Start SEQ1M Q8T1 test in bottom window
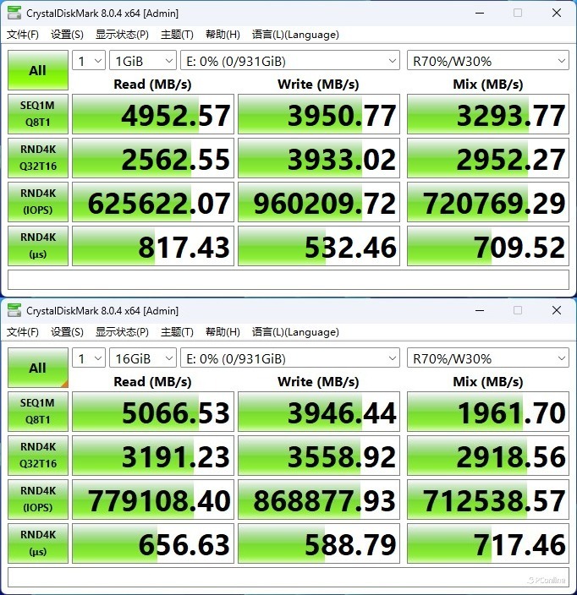This screenshot has height=595, width=577. tap(38, 412)
